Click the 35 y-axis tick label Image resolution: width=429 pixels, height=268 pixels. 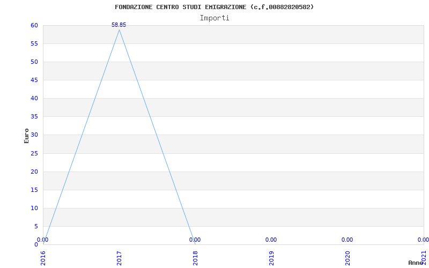click(x=34, y=117)
